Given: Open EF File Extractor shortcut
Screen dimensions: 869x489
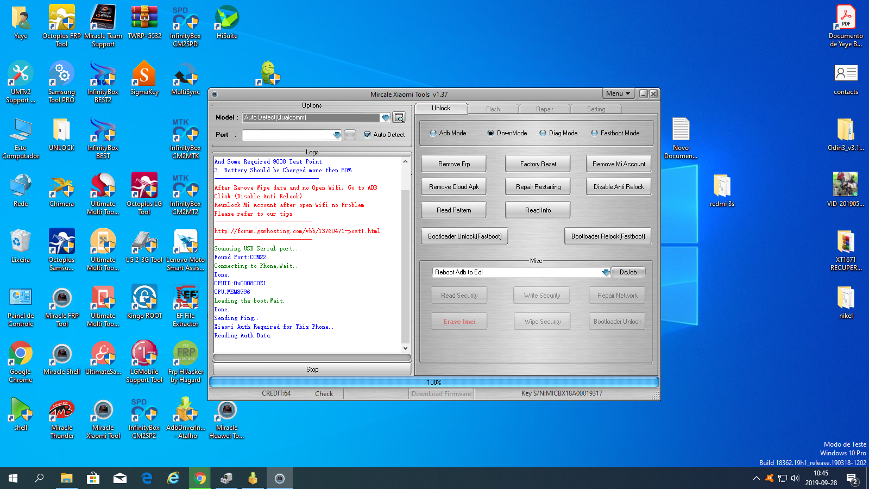Looking at the screenshot, I should pos(185,305).
